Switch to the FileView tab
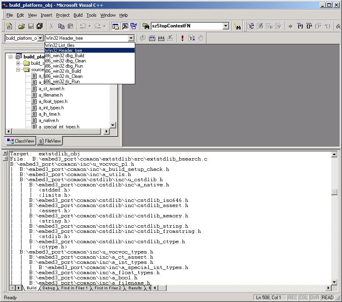 [x=50, y=141]
